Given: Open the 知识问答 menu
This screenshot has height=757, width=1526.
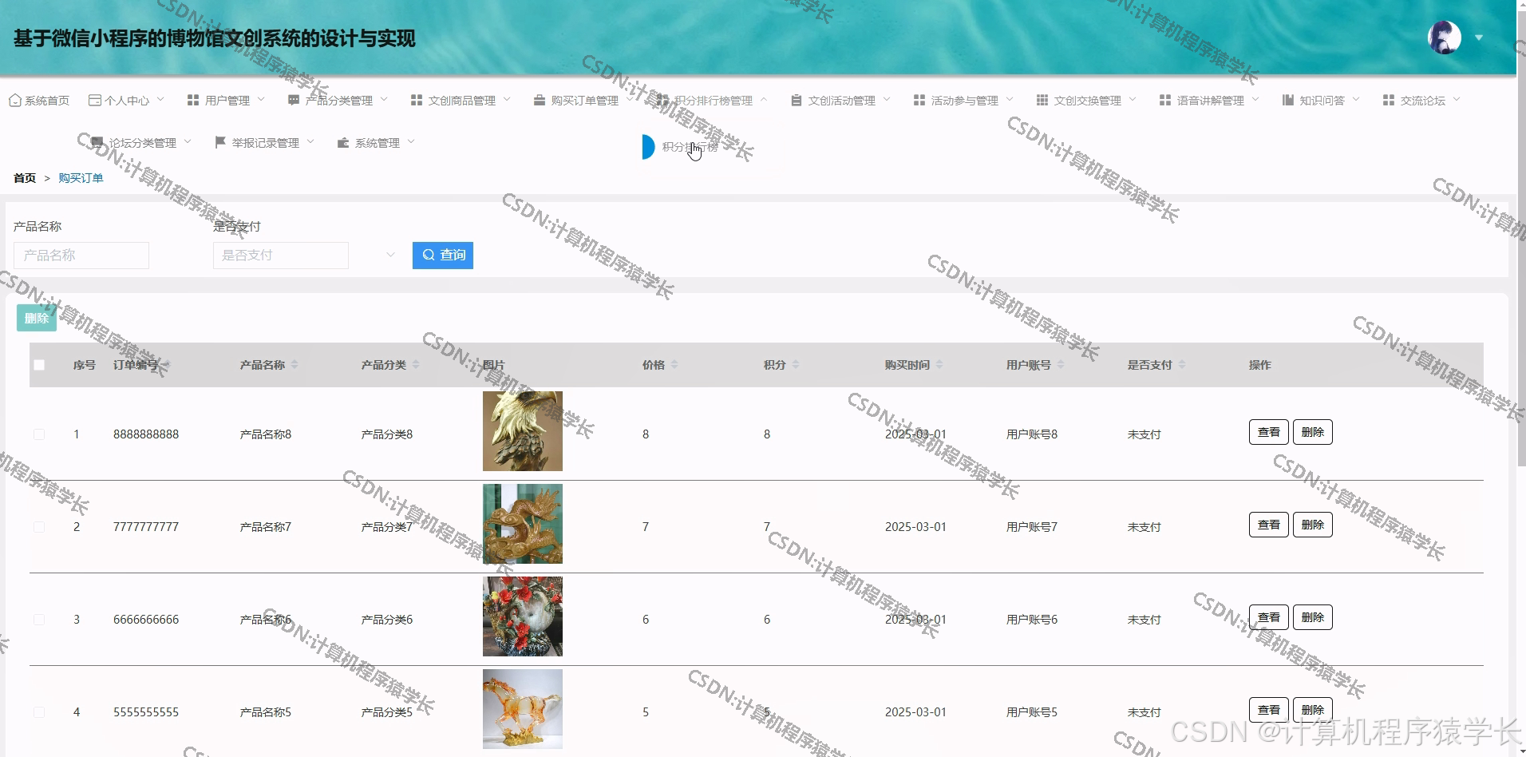Looking at the screenshot, I should tap(1321, 101).
